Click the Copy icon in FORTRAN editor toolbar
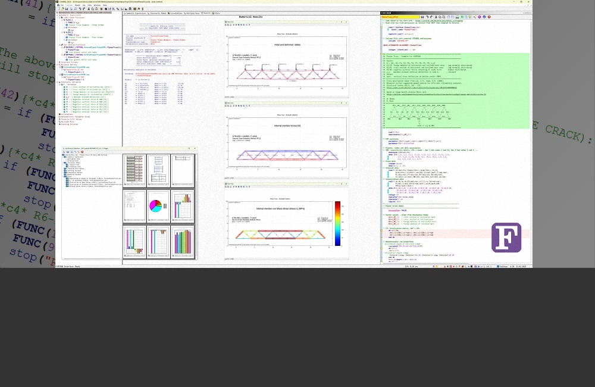 click(x=440, y=17)
